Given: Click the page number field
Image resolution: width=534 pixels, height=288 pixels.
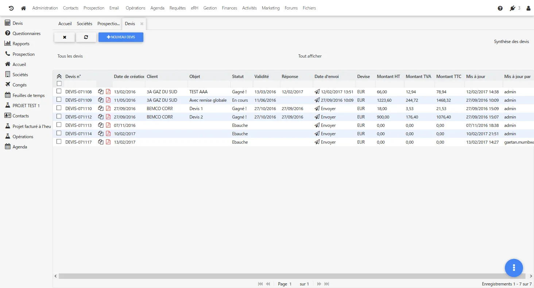Looking at the screenshot, I should pos(290,284).
